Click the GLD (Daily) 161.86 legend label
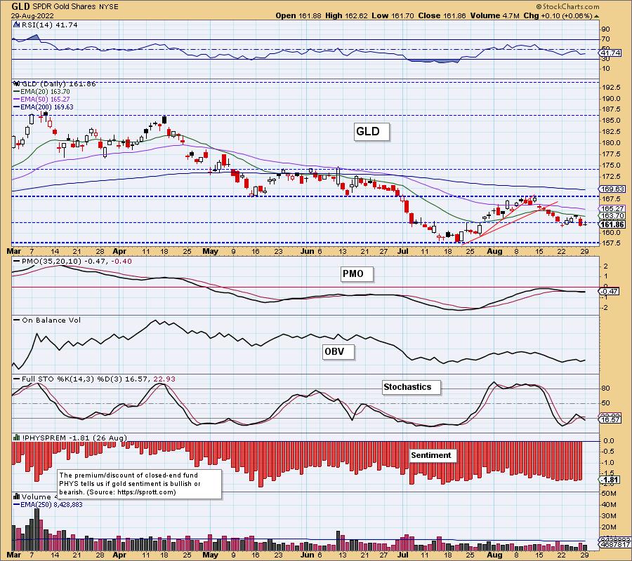The width and height of the screenshot is (632, 561). tap(59, 83)
